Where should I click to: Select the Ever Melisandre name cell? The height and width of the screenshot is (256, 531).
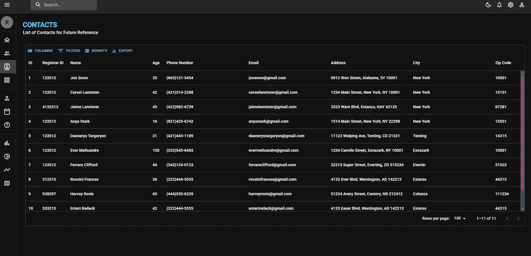pyautogui.click(x=85, y=150)
